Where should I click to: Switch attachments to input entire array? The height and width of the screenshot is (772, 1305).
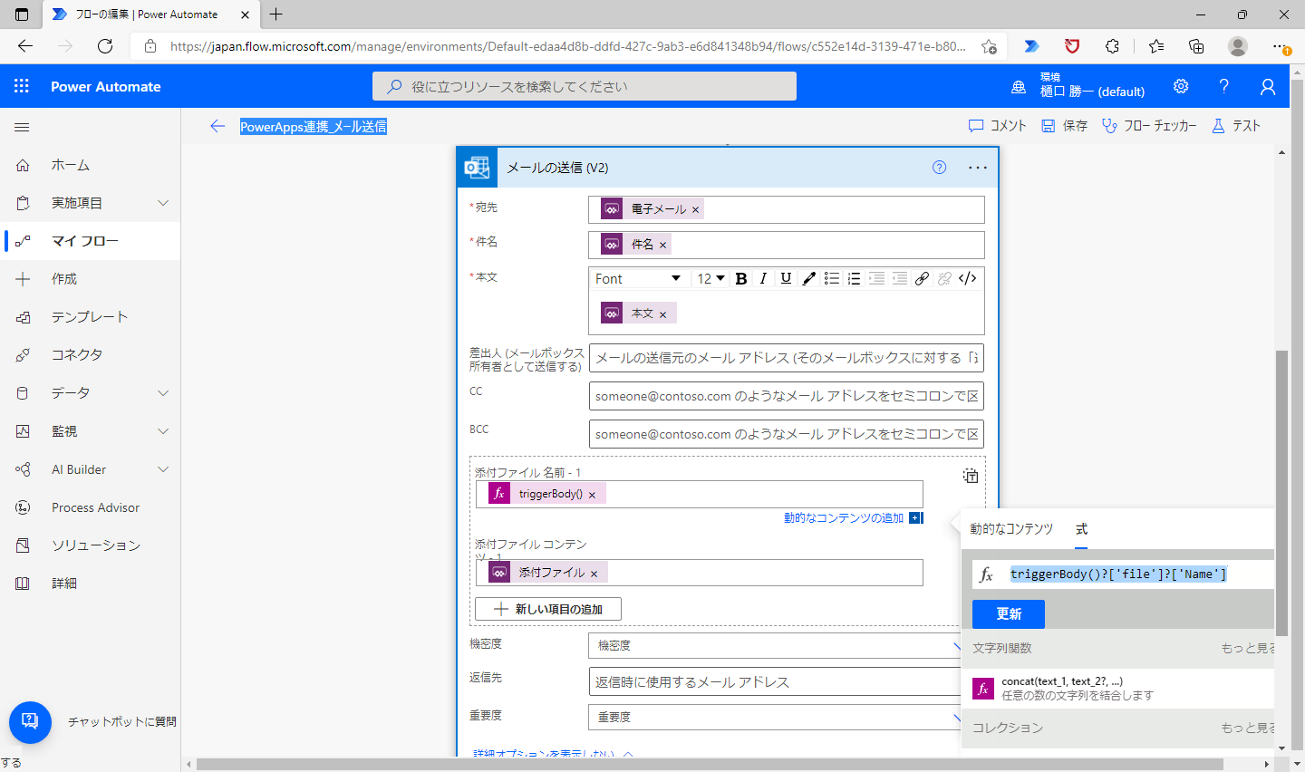tap(970, 476)
